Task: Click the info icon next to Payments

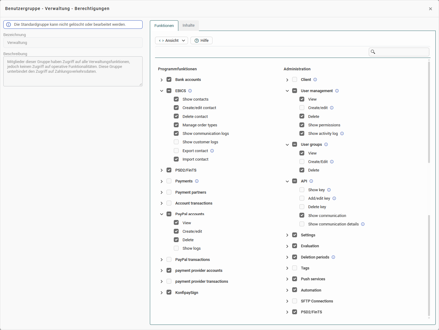Action: (x=197, y=181)
